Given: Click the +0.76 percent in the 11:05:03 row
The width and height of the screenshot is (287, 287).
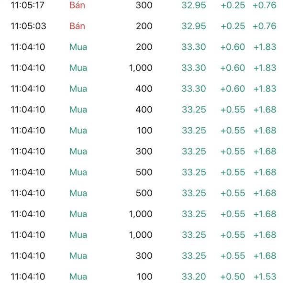Looking at the screenshot, I should pos(265,26).
